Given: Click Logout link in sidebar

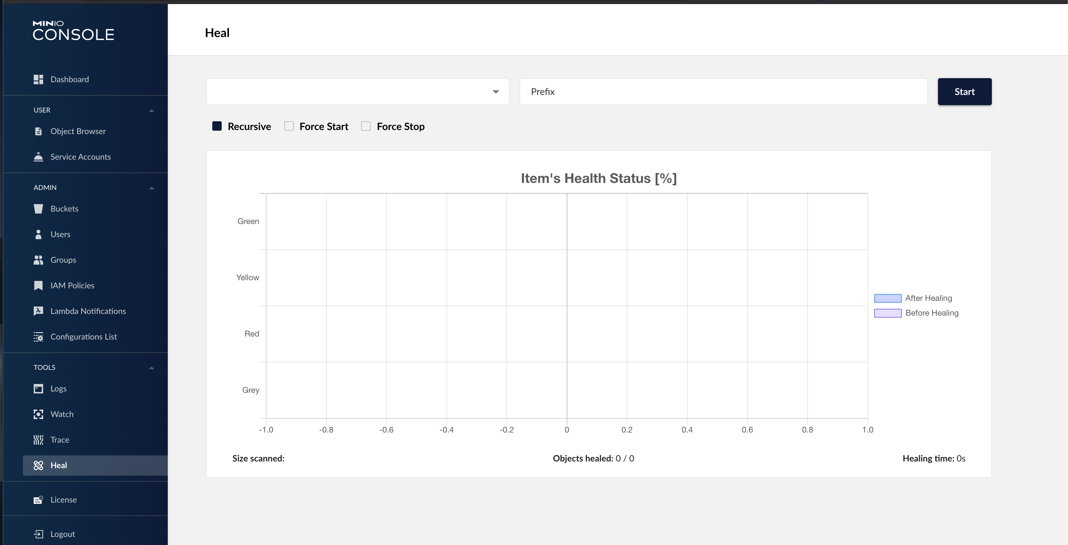Looking at the screenshot, I should tap(63, 534).
